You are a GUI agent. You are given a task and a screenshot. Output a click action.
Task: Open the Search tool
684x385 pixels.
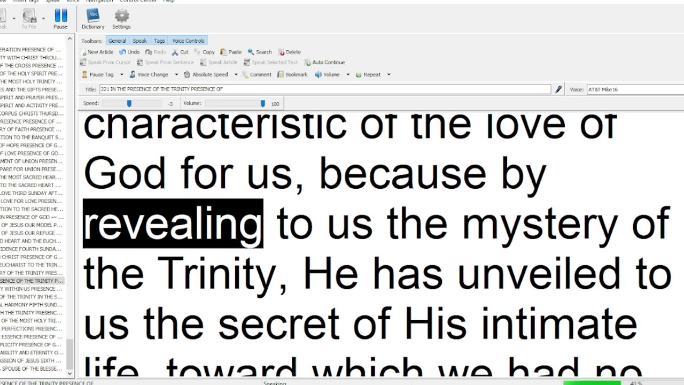pyautogui.click(x=260, y=52)
